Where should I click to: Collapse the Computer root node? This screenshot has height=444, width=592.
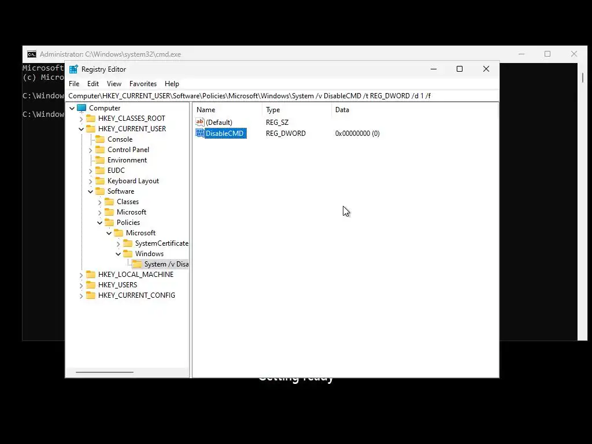pyautogui.click(x=72, y=108)
